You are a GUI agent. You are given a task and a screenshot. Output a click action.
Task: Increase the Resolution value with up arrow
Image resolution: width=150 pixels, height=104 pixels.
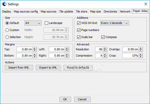click(105, 48)
